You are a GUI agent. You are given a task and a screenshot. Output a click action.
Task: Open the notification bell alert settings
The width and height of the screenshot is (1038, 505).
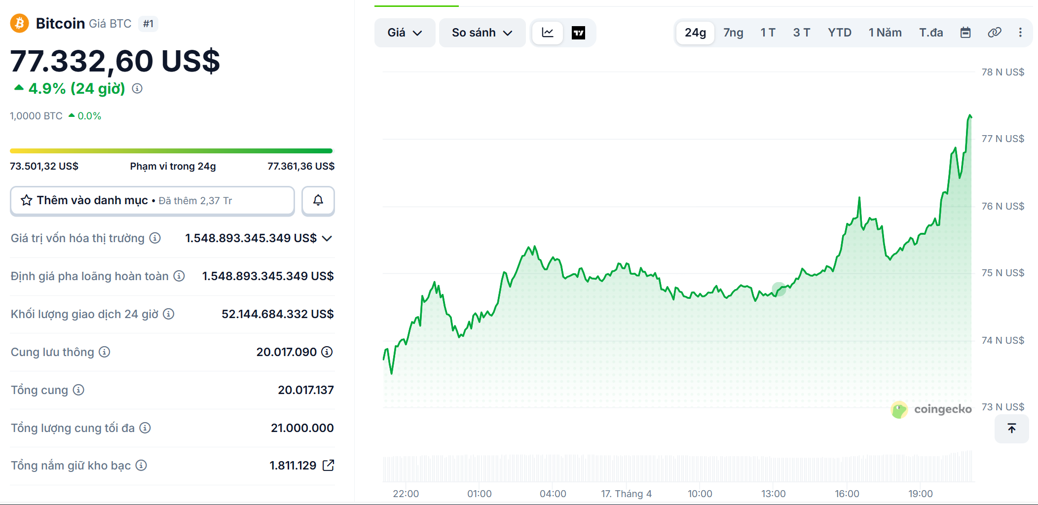[x=318, y=201]
